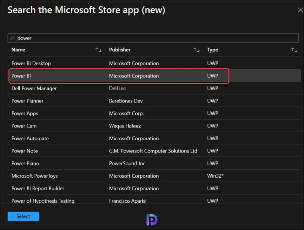Click UWP type in Power BI Desktop row
304x230 pixels.
pos(213,63)
